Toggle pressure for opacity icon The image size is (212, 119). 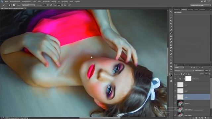coord(51,5)
